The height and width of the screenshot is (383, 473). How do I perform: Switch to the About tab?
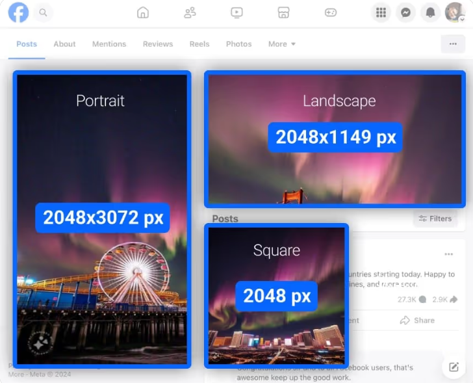tap(64, 44)
